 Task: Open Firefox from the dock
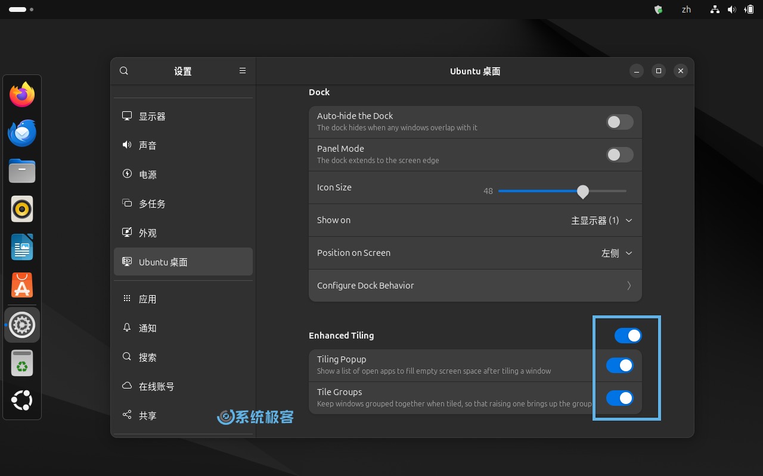pos(22,95)
